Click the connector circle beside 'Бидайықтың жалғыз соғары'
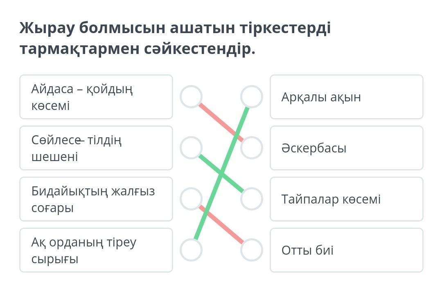442x291 pixels. (191, 199)
